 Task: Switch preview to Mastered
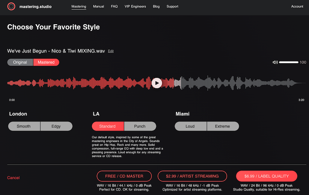click(x=46, y=62)
